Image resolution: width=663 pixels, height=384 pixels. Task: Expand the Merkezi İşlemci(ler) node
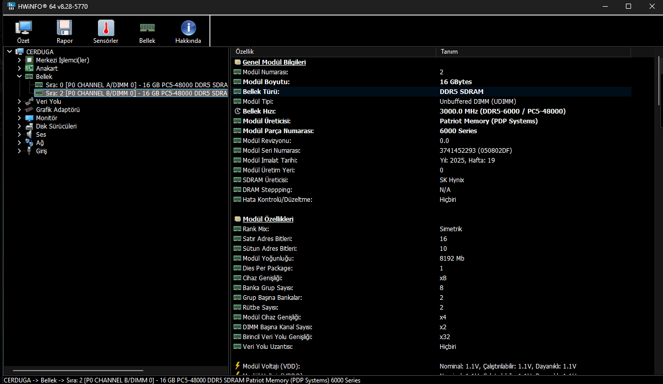[x=19, y=60]
